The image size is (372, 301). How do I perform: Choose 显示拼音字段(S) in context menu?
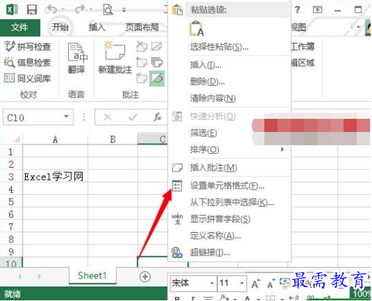click(220, 219)
